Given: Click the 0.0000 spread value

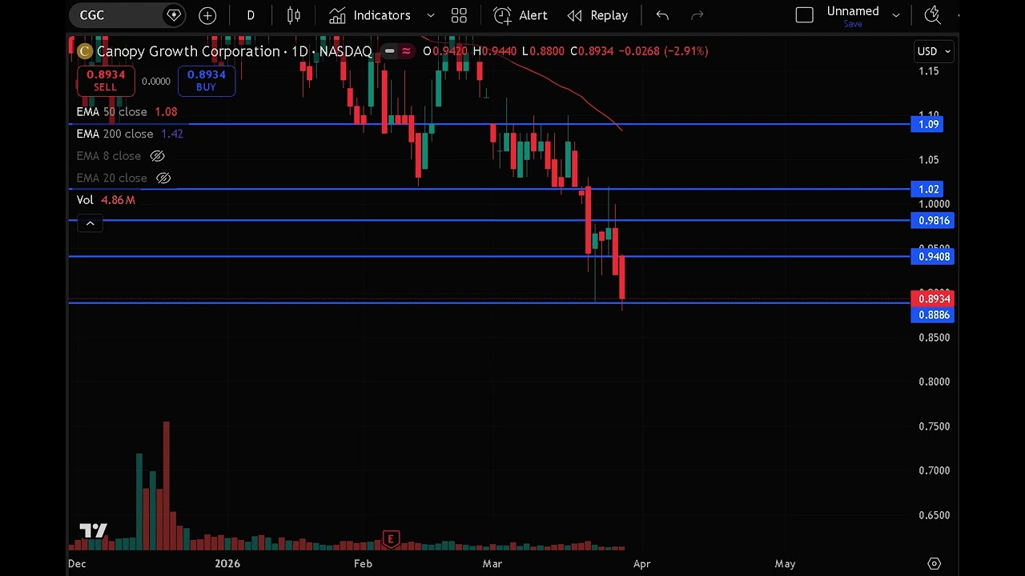Looking at the screenshot, I should coord(156,81).
